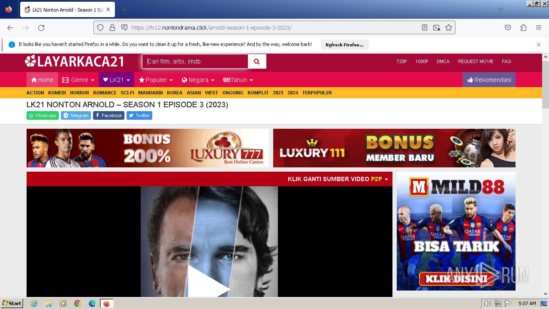This screenshot has height=309, width=549.
Task: Expand the Tahun dropdown menu
Action: tap(238, 80)
